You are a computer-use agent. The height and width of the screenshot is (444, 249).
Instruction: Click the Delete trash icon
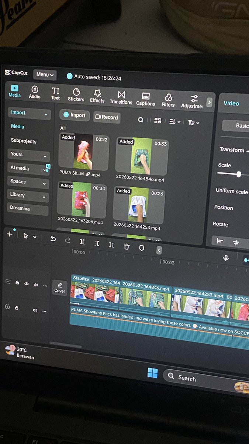(x=127, y=246)
